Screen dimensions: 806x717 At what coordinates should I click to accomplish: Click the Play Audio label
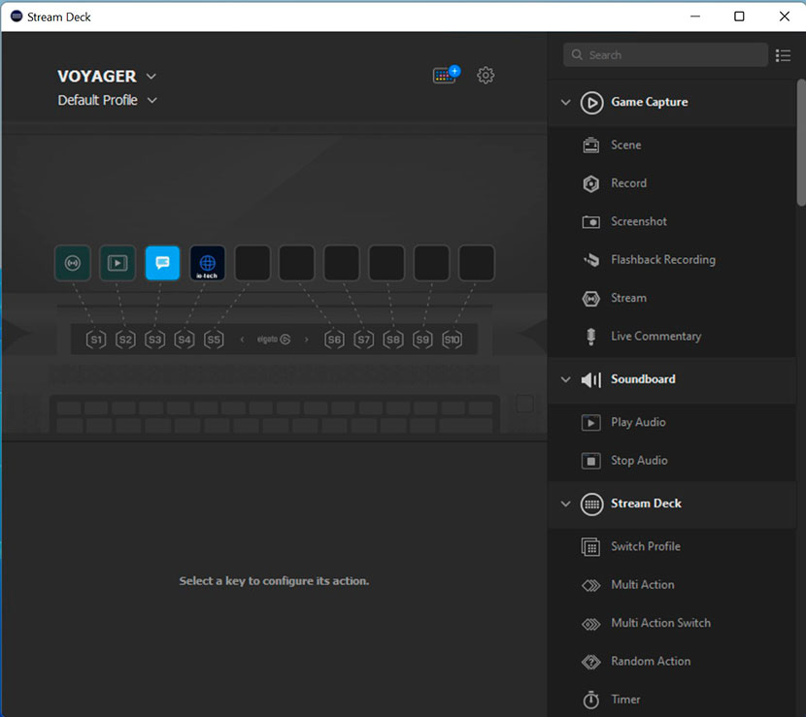coord(638,422)
